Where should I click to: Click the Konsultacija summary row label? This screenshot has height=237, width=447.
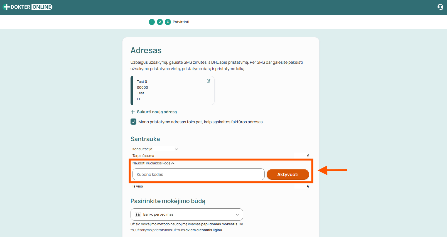[x=142, y=149]
